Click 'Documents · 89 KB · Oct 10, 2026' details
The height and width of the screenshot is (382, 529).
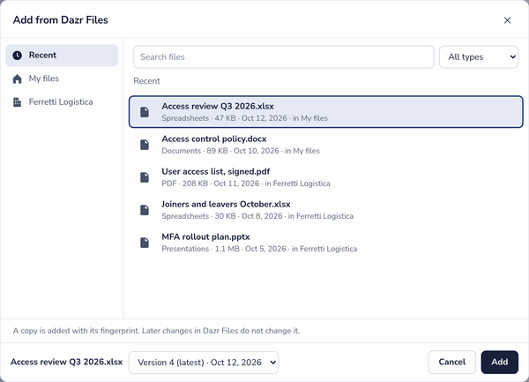tap(220, 151)
